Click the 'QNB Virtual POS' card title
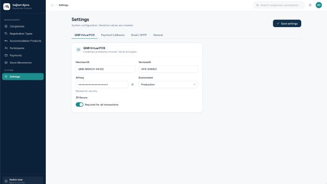The image size is (327, 184). 94,48
